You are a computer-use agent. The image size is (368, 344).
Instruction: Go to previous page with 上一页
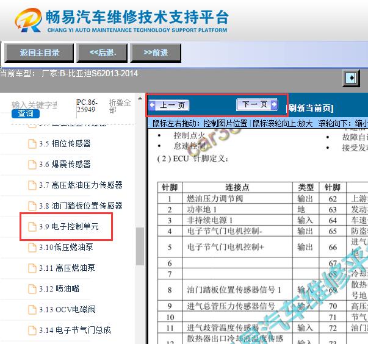[169, 105]
